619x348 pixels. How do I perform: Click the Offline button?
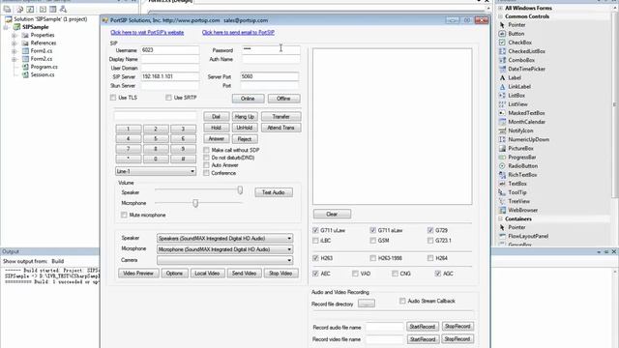tap(283, 99)
